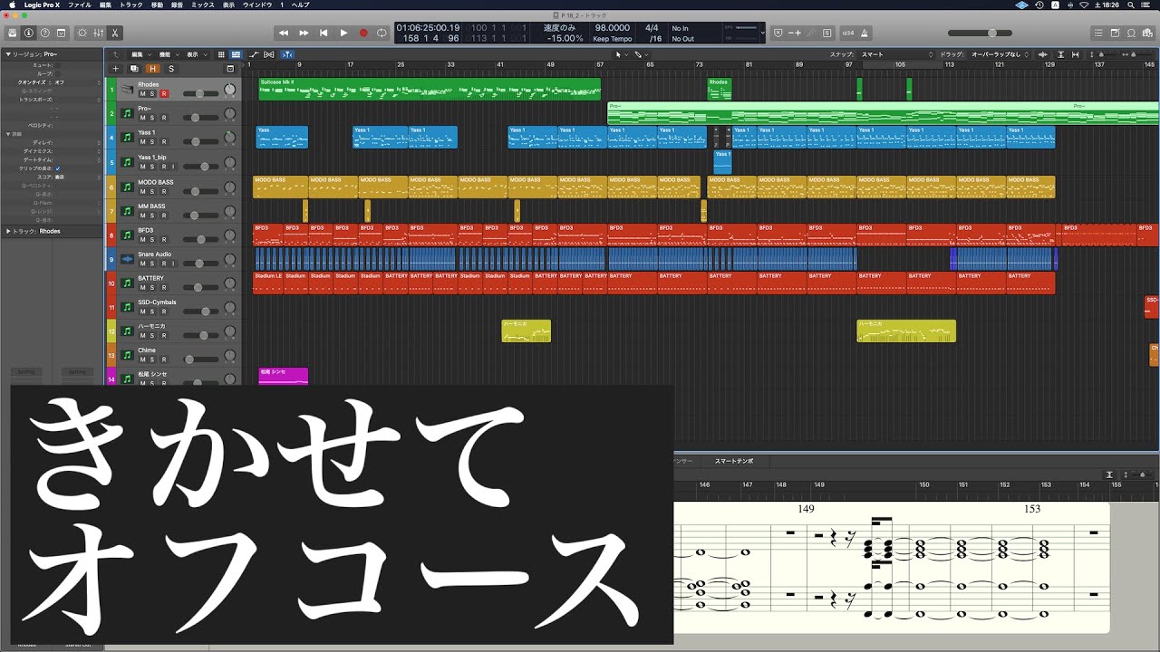Screen dimensions: 1160x652
Task: Click the Rhodes track instrument icon
Action: coord(127,89)
